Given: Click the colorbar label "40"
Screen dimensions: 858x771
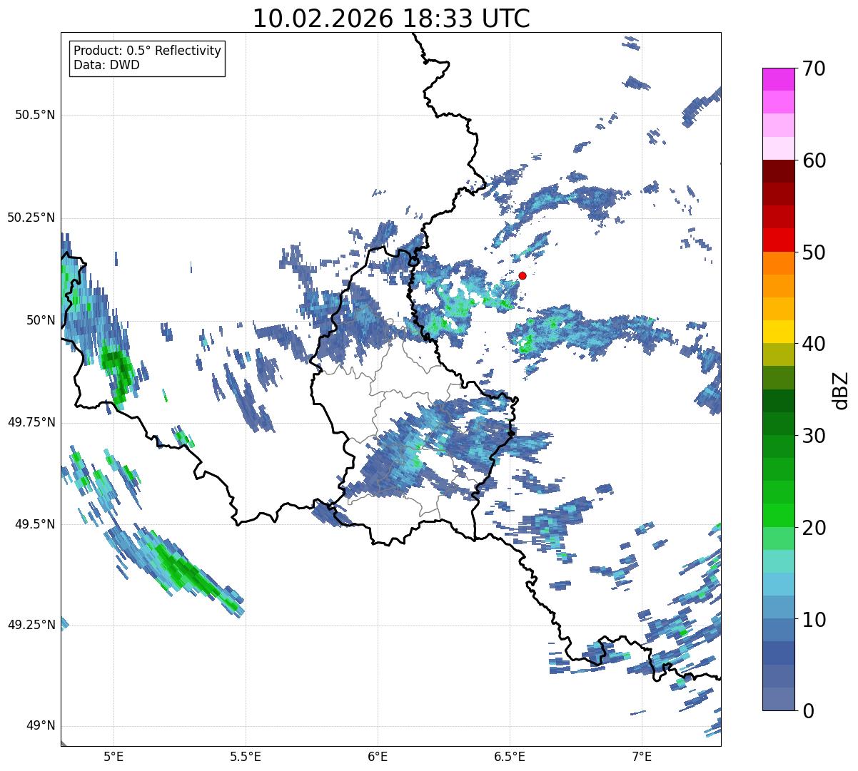Looking at the screenshot, I should [x=814, y=344].
